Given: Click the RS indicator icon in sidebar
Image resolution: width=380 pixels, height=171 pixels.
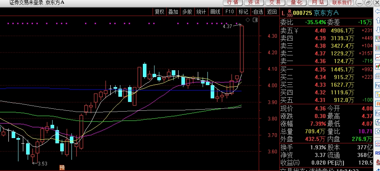Looking at the screenshot, I should (x=378, y=153).
